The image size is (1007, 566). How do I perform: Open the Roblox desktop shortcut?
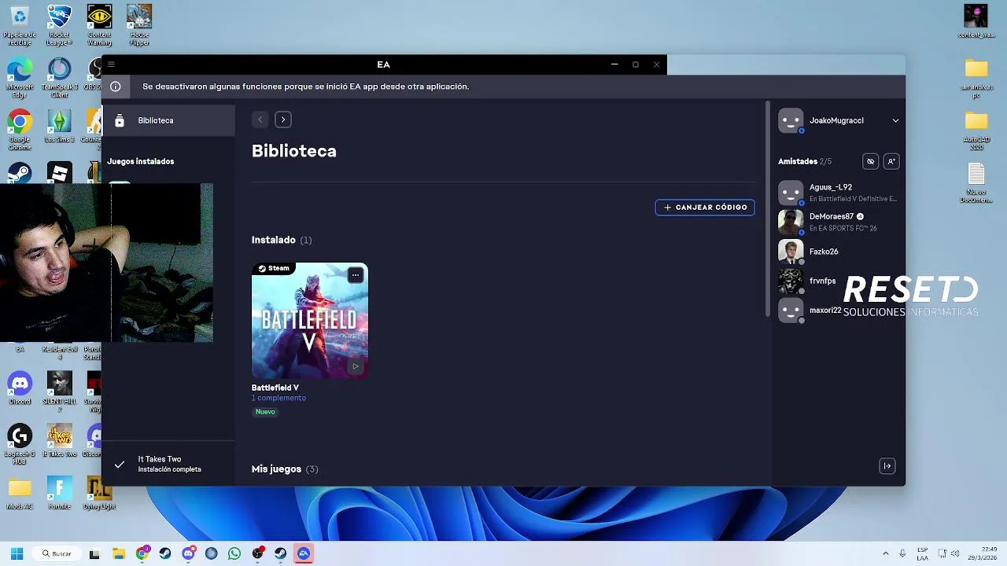60,173
